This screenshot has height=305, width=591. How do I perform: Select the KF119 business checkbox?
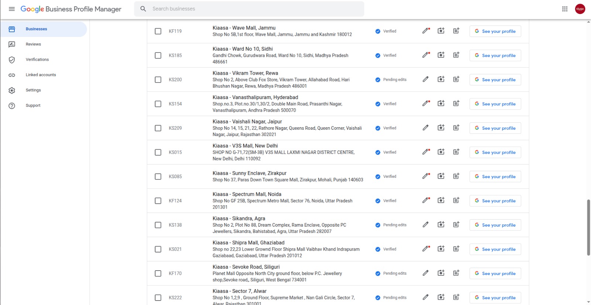click(158, 31)
